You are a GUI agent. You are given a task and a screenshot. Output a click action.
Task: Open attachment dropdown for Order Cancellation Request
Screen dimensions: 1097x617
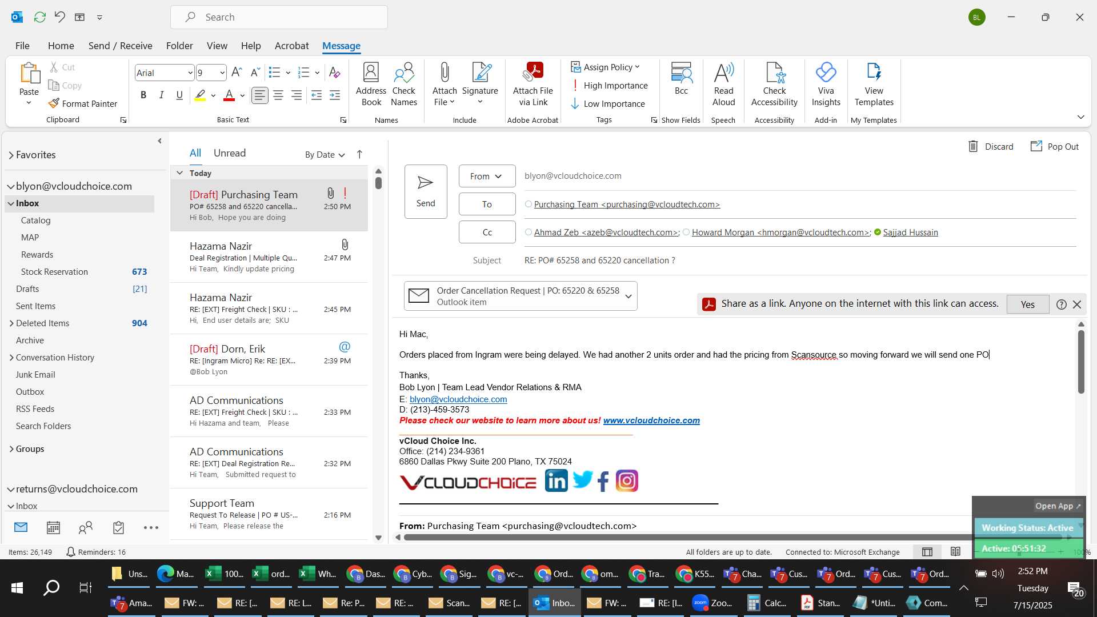pos(628,296)
